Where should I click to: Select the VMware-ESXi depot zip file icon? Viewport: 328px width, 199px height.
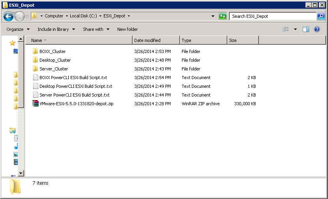tap(36, 104)
